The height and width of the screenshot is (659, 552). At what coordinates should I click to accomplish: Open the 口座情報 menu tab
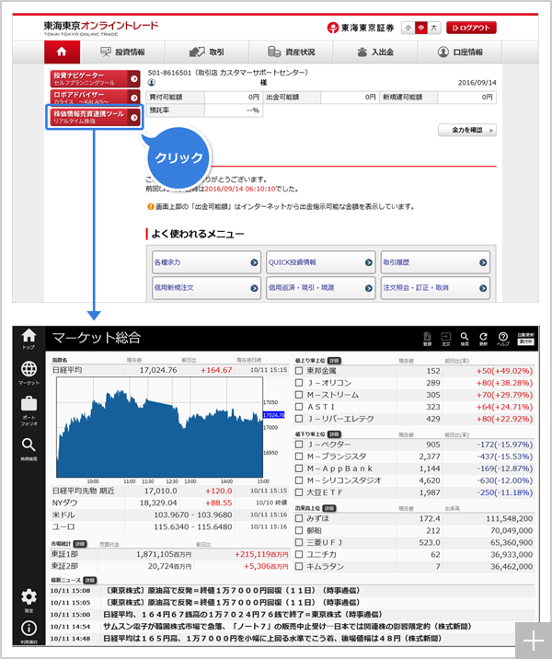[x=460, y=52]
